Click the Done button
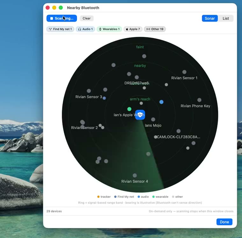This screenshot has width=242, height=238. coord(224,222)
